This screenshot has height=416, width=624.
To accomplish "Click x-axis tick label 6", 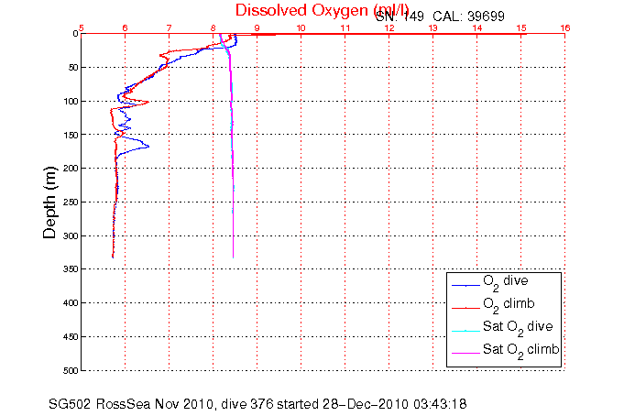I will [125, 27].
